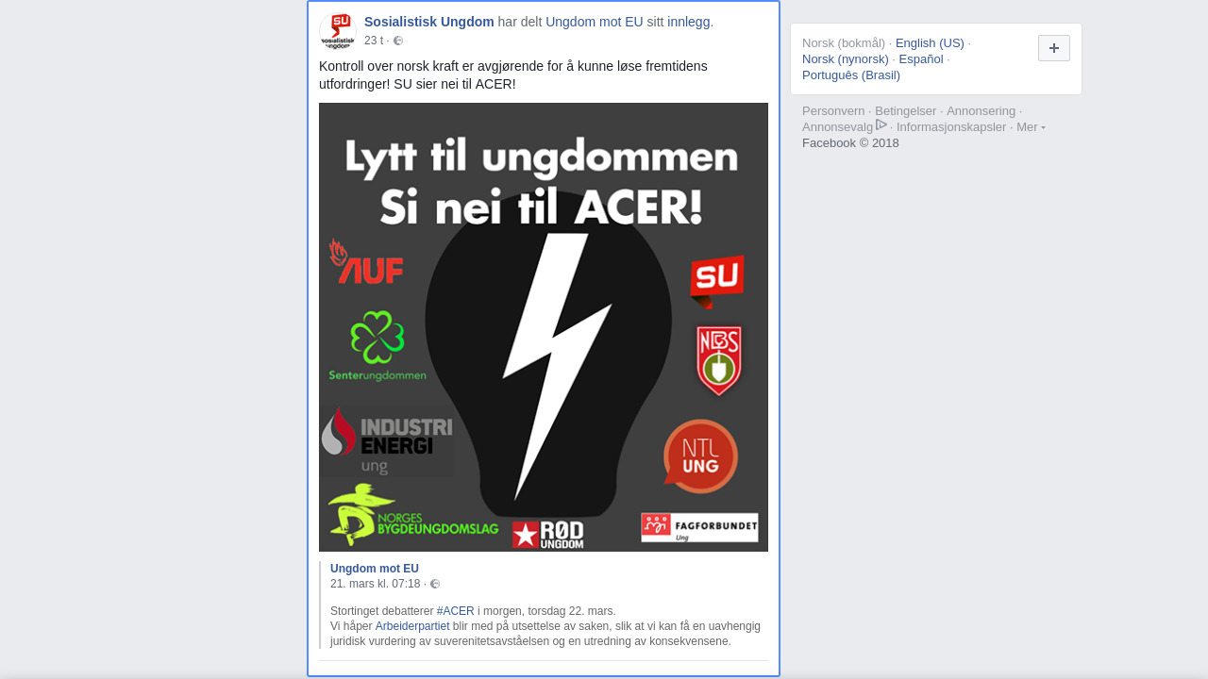Open Arbeiderpartiet page link

point(412,626)
